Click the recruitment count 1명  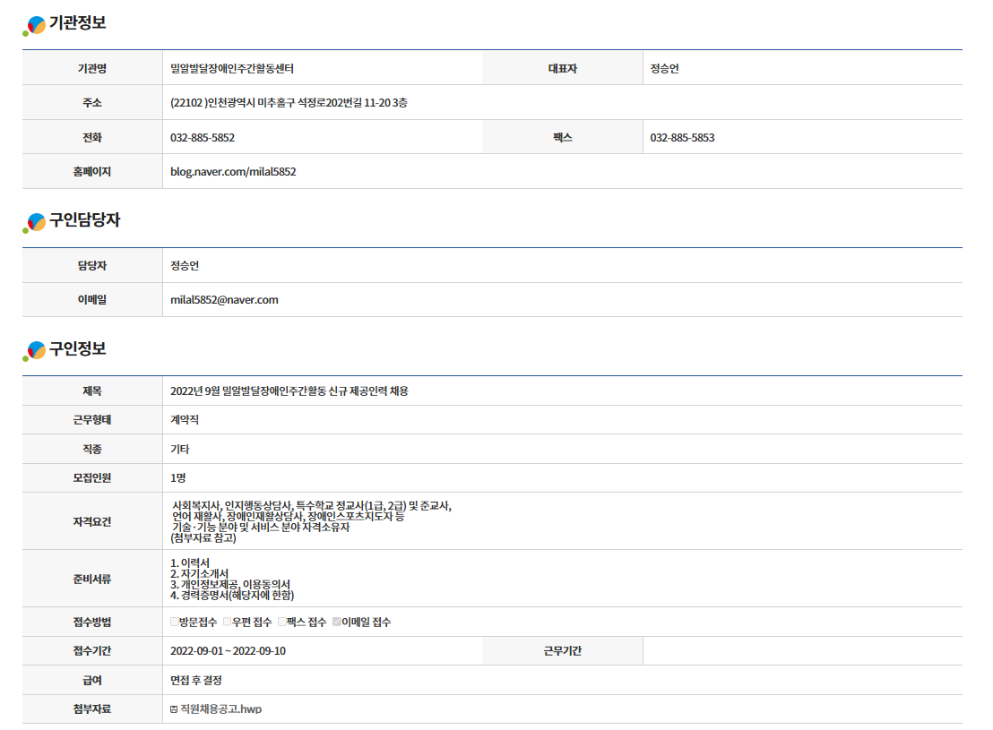(x=178, y=478)
